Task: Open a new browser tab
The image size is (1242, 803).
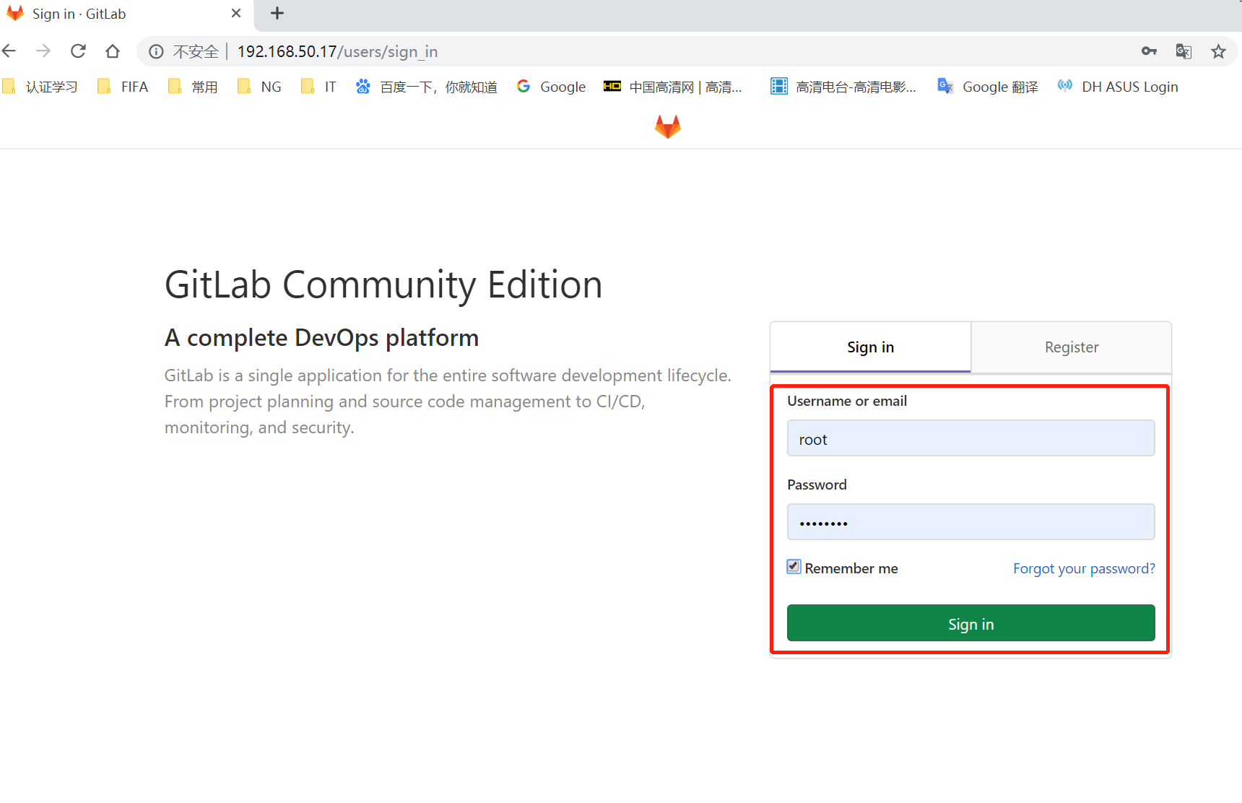Action: coord(277,13)
